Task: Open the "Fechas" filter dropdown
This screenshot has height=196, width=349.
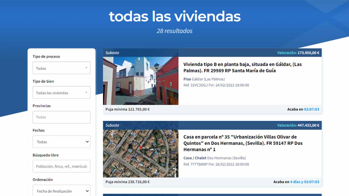Action: (x=61, y=142)
